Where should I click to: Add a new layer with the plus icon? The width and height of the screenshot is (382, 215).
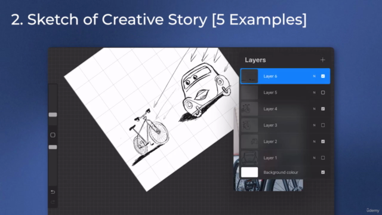click(x=322, y=60)
